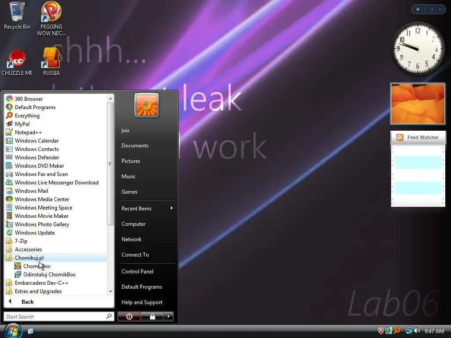Viewport: 451px width, 338px height.
Task: Launch Windows DVD Maker
Action: pos(56,166)
